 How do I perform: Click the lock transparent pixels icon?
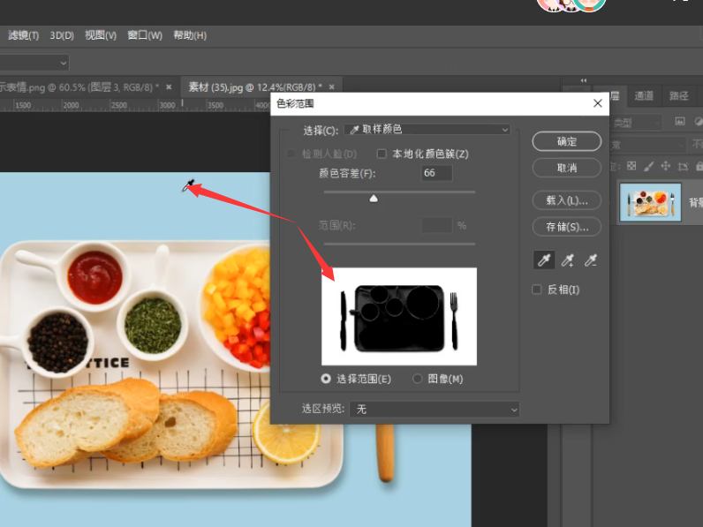[x=631, y=166]
